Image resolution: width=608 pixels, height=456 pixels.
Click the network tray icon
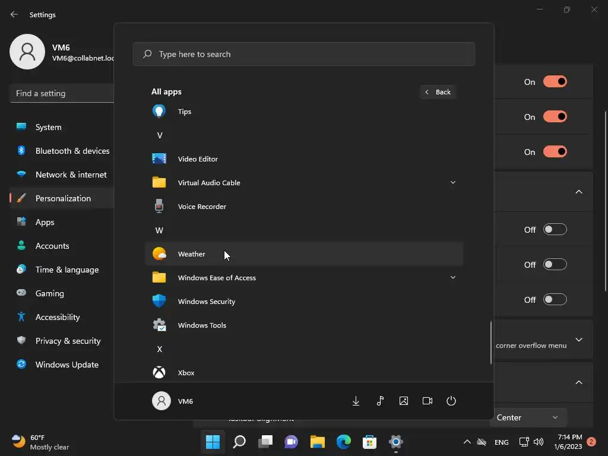[524, 442]
